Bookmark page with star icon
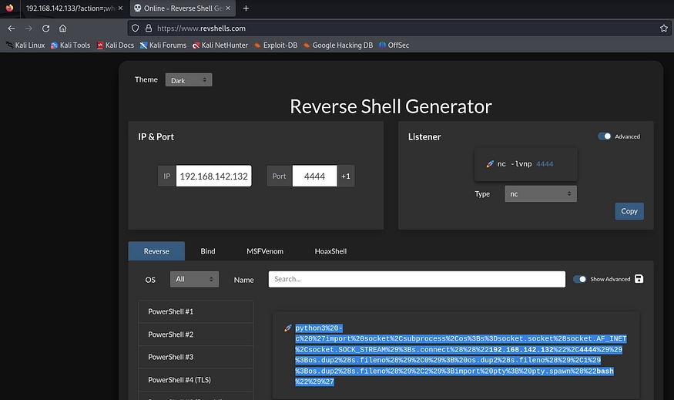 click(663, 28)
